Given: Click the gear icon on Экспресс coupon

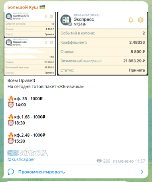Looking at the screenshot, I should 141,20.
